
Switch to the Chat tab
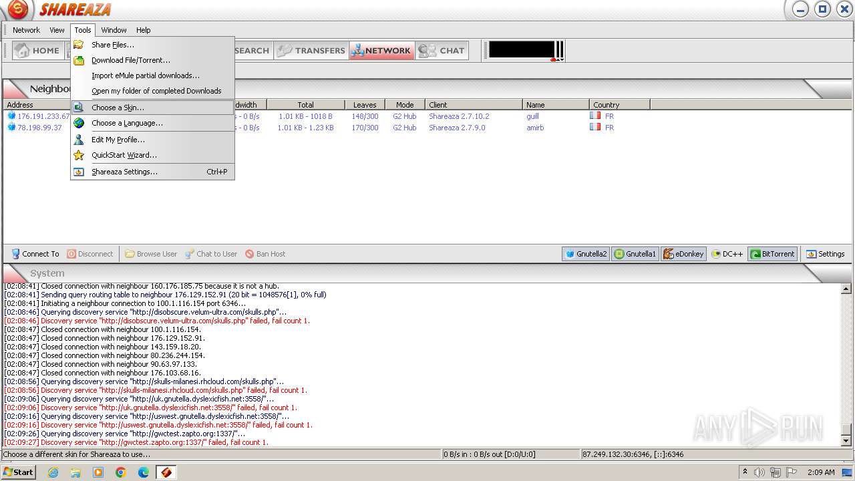coord(442,50)
